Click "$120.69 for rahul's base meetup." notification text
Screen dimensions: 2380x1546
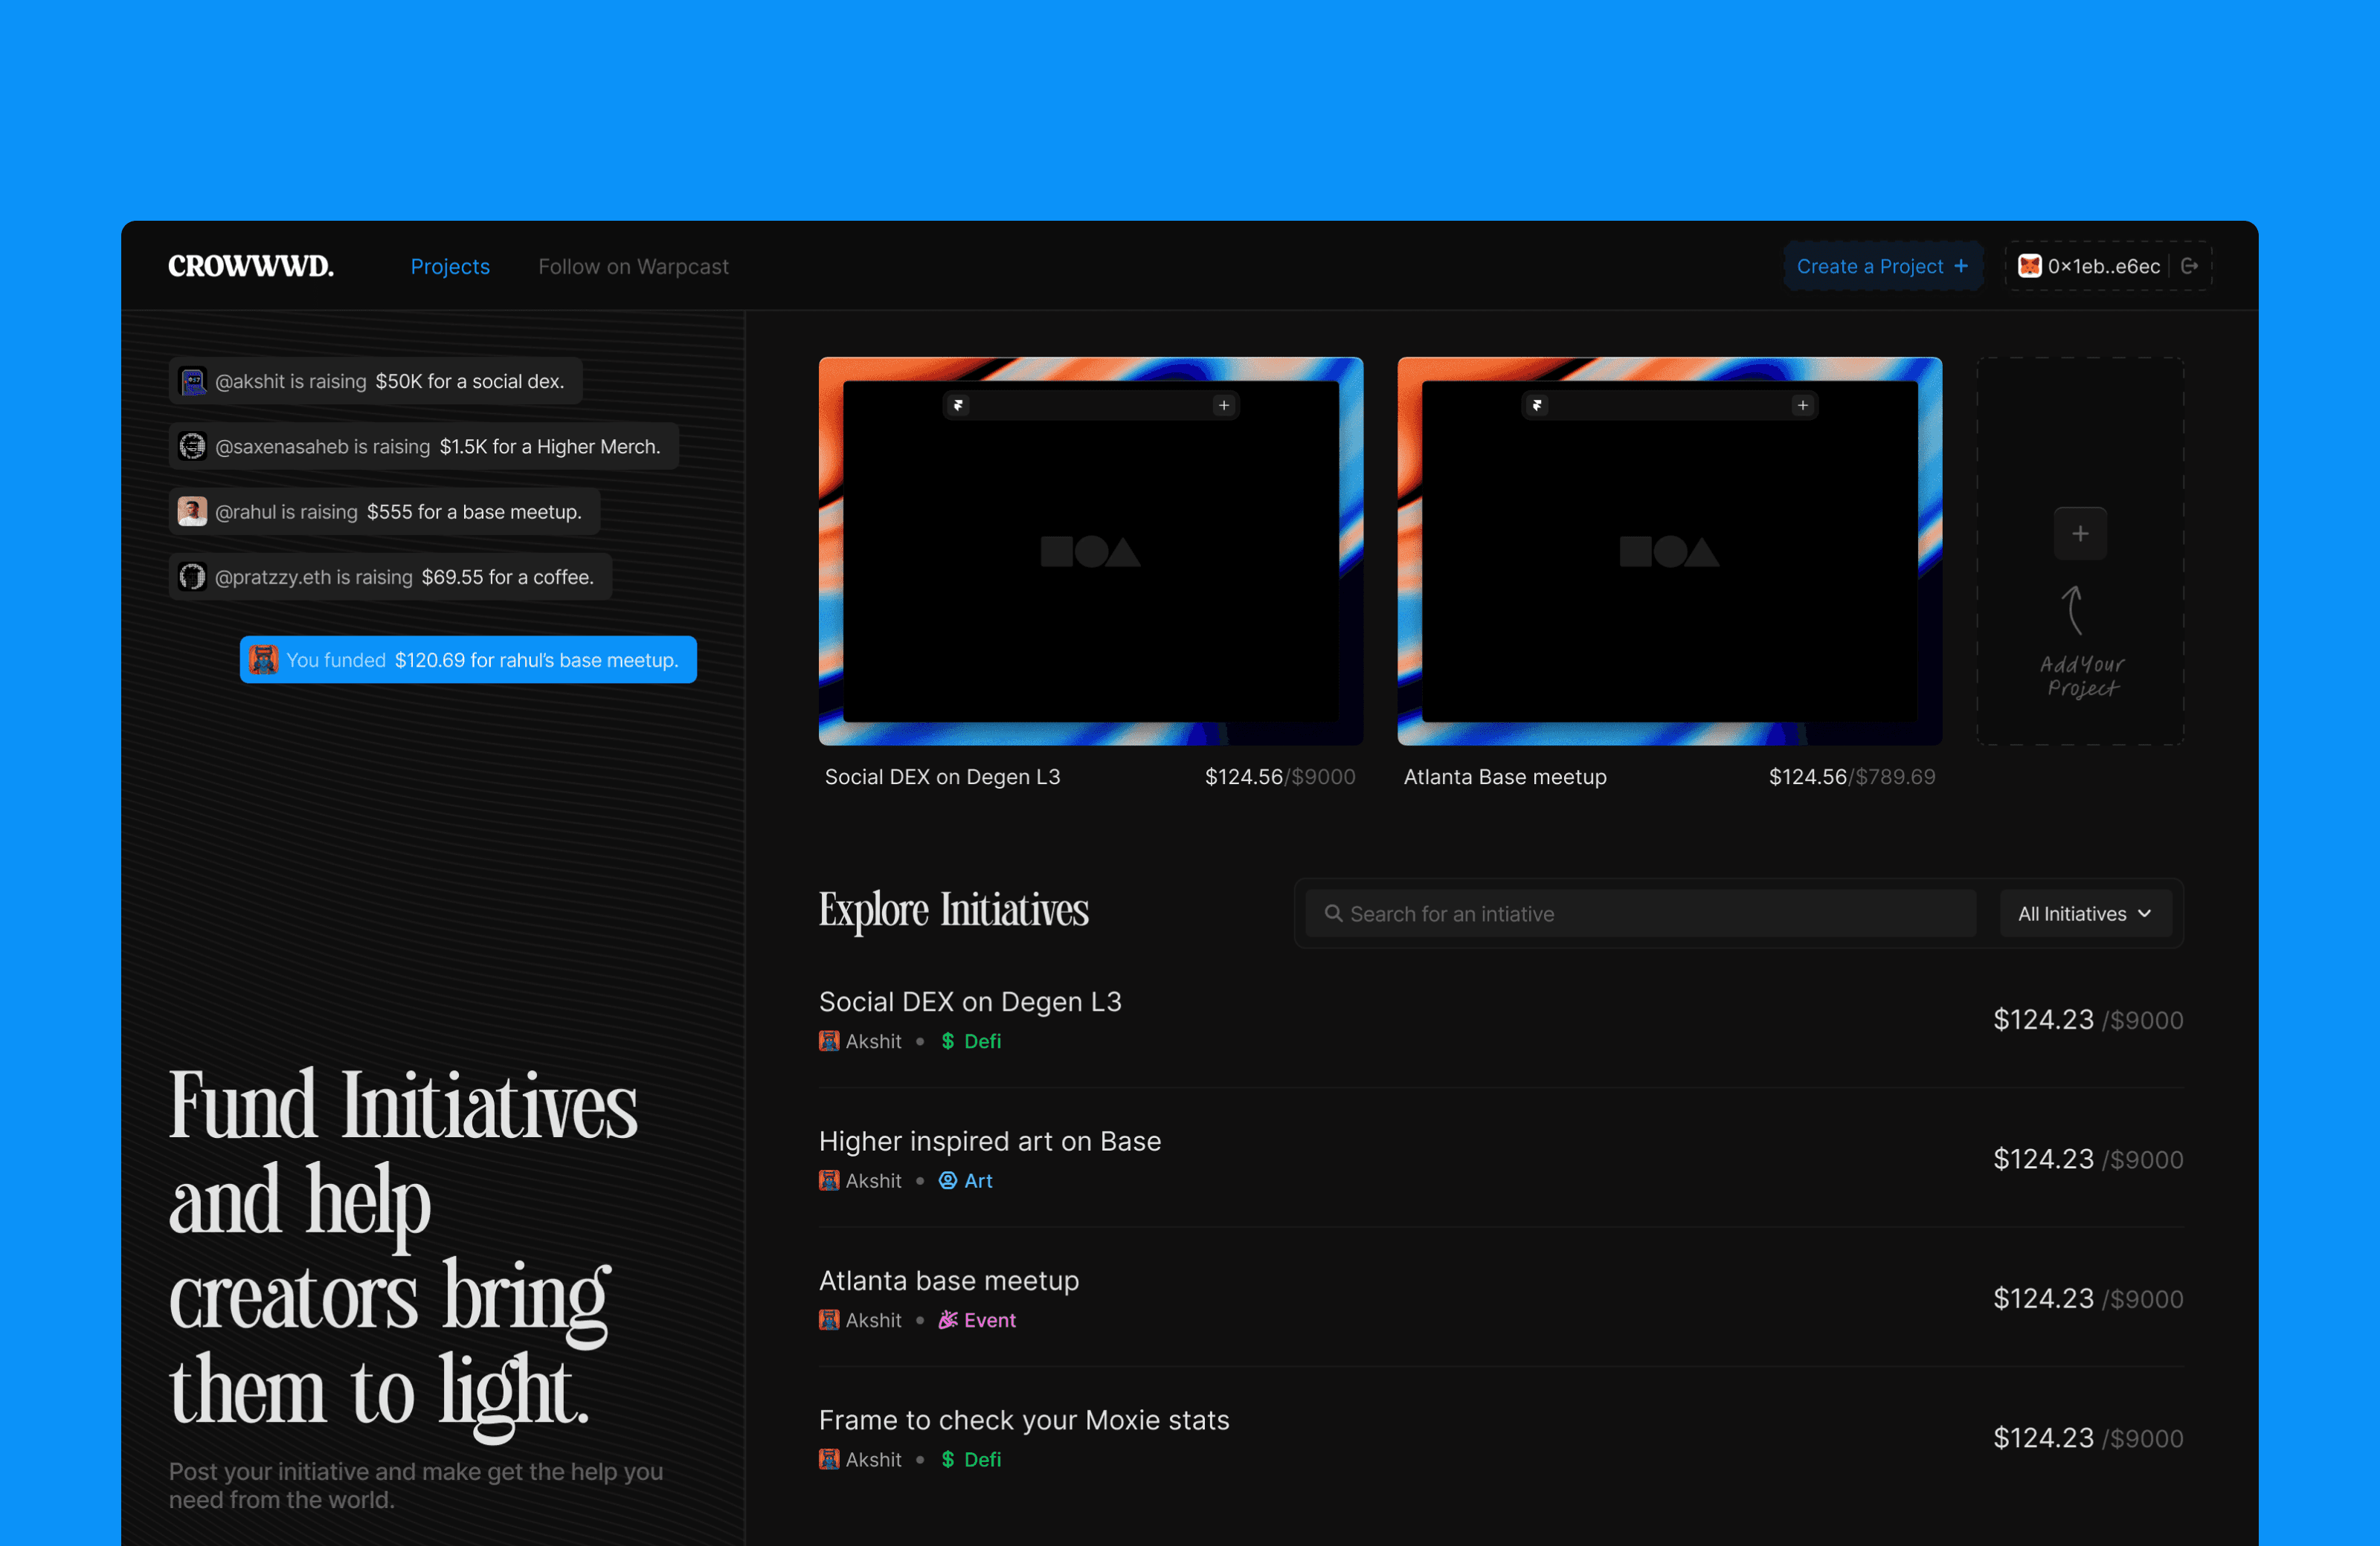536,659
